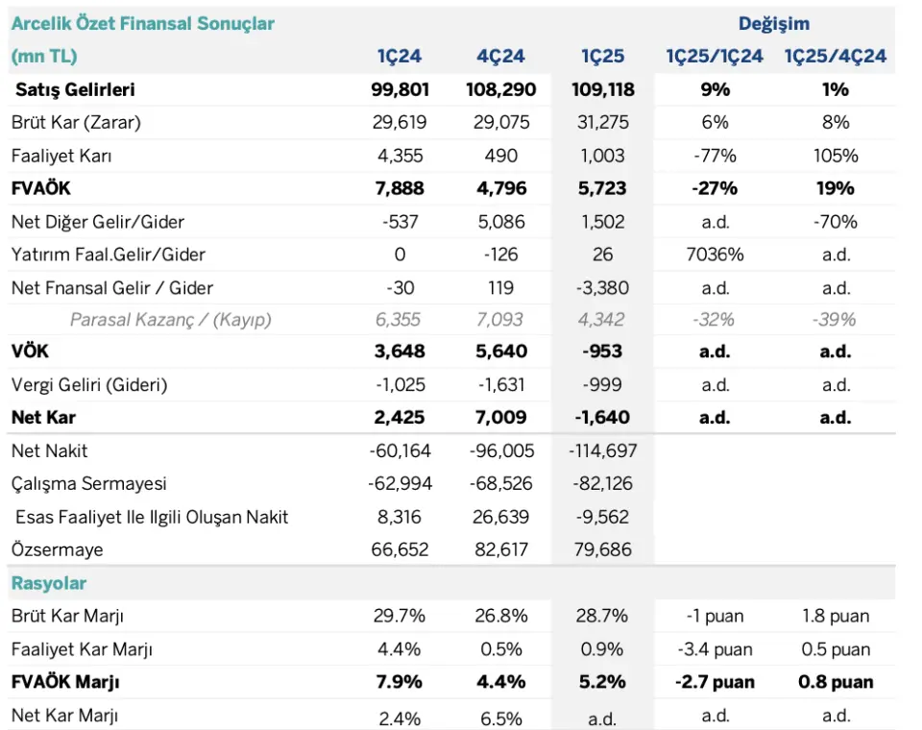Select the 'Değişim' header
Image resolution: width=922 pixels, height=730 pixels.
[774, 23]
